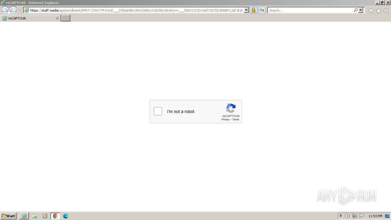Click the 11:53 PM clock

375,216
